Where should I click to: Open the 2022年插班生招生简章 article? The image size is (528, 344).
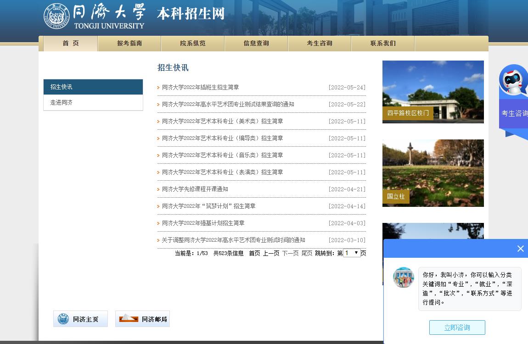[x=200, y=88]
